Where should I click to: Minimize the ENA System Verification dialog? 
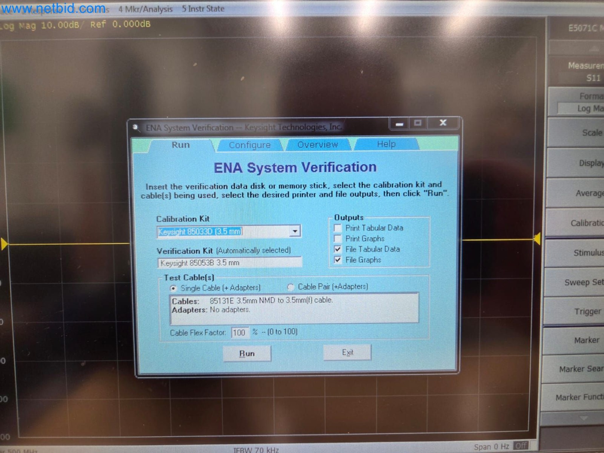(x=399, y=124)
